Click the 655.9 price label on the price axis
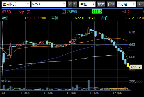This screenshot has height=97, width=144. pos(135,67)
